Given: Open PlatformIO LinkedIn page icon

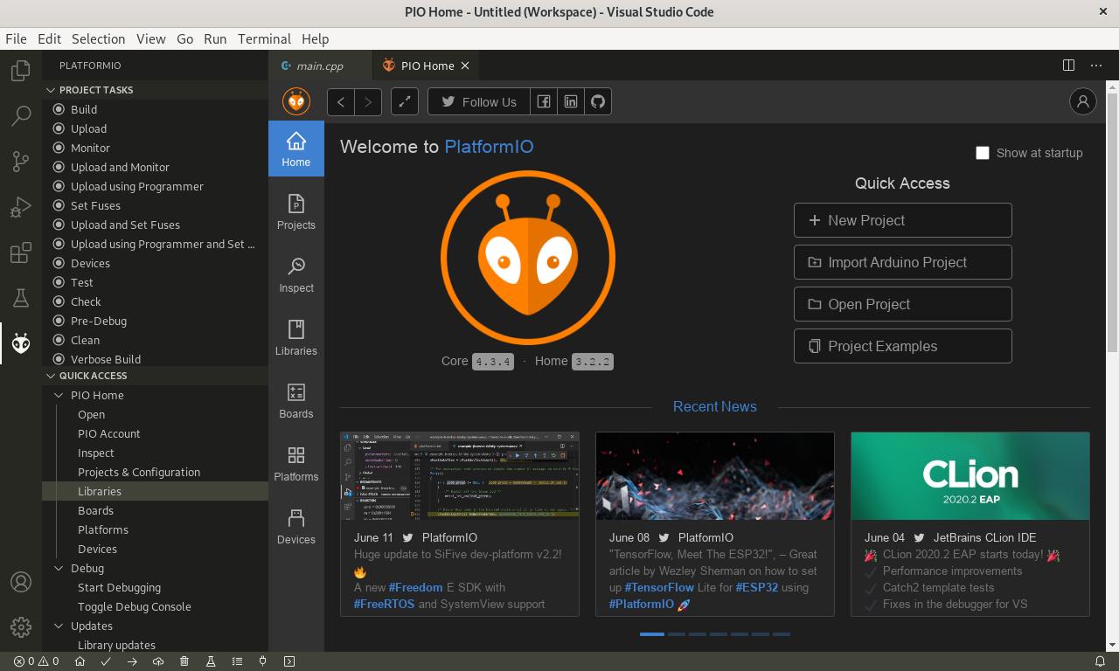Looking at the screenshot, I should [571, 101].
